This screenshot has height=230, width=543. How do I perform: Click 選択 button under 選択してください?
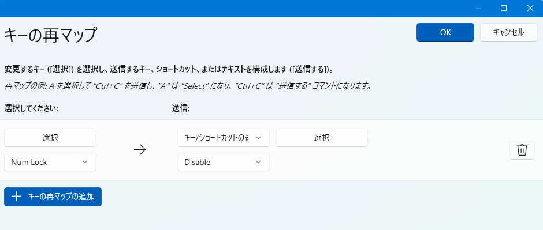coord(50,138)
